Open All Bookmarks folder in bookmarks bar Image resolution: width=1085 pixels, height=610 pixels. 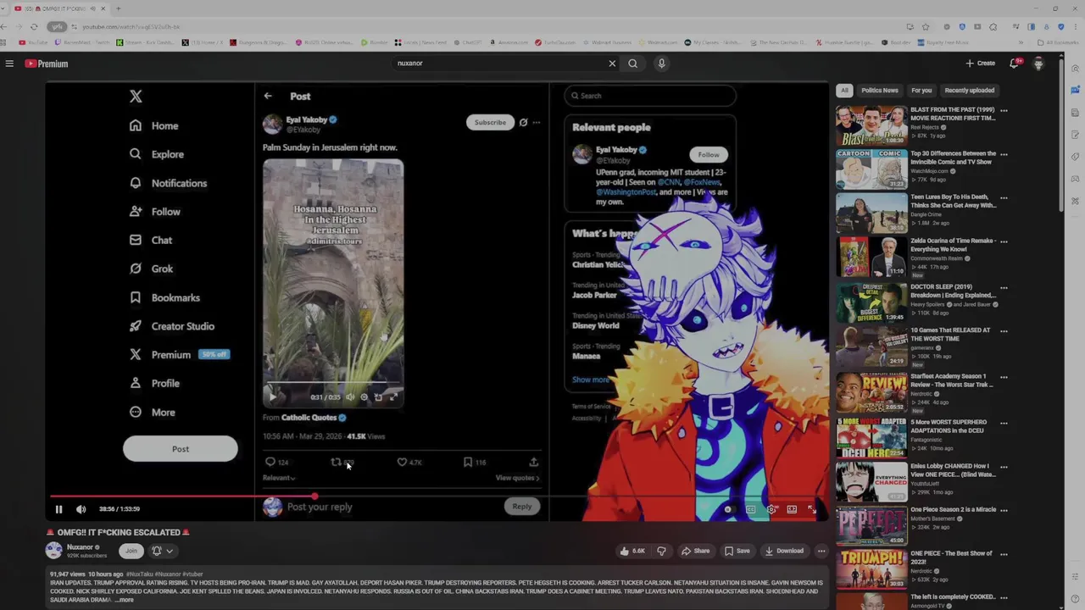point(1058,42)
